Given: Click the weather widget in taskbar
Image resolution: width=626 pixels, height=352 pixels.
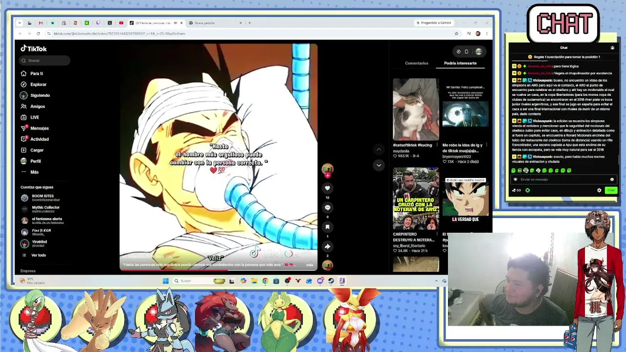Looking at the screenshot, I should [x=33, y=281].
